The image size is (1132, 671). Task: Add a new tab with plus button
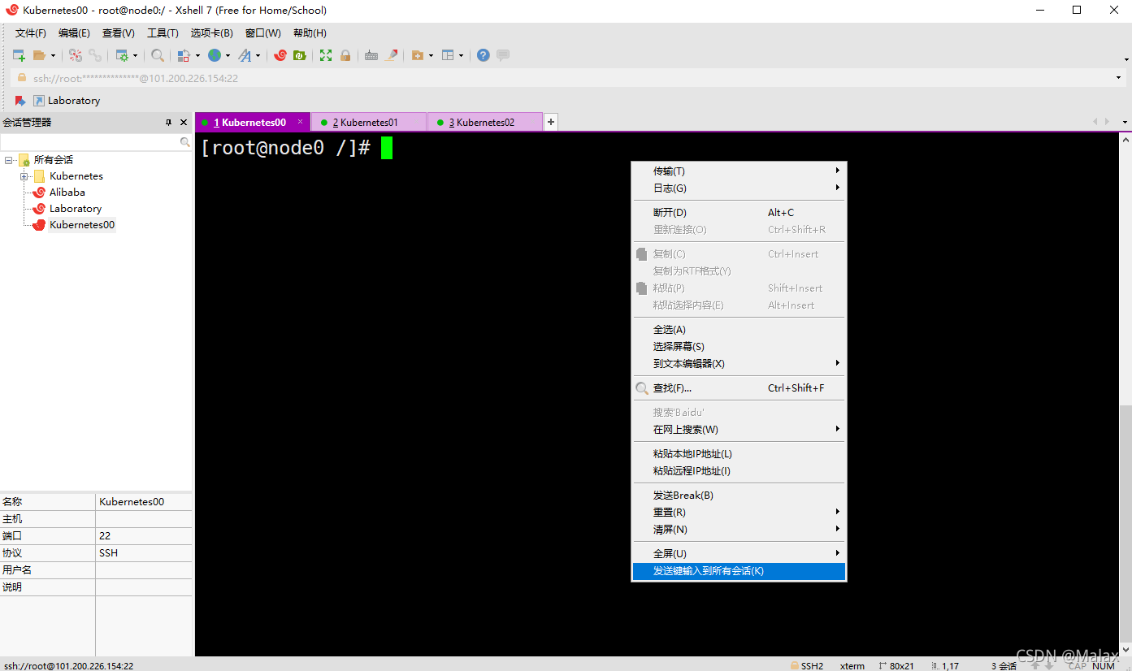pos(550,122)
